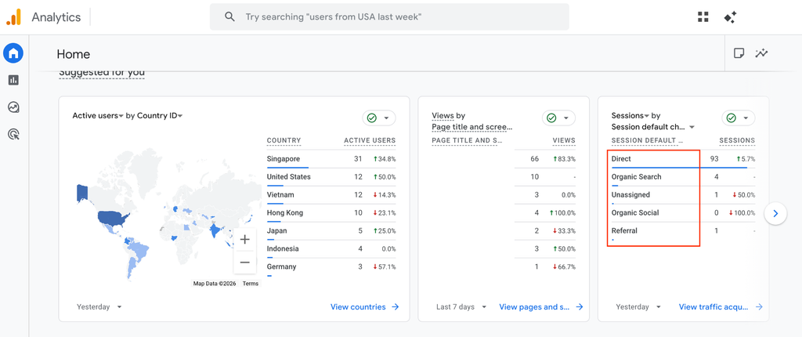The height and width of the screenshot is (337, 802).
Task: Select the Germany row
Action: tap(331, 266)
